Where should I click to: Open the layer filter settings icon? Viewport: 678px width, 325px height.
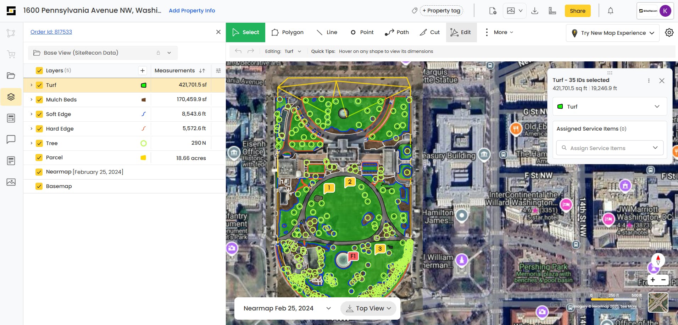(x=218, y=71)
